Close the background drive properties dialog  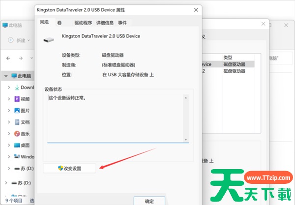click(x=264, y=24)
